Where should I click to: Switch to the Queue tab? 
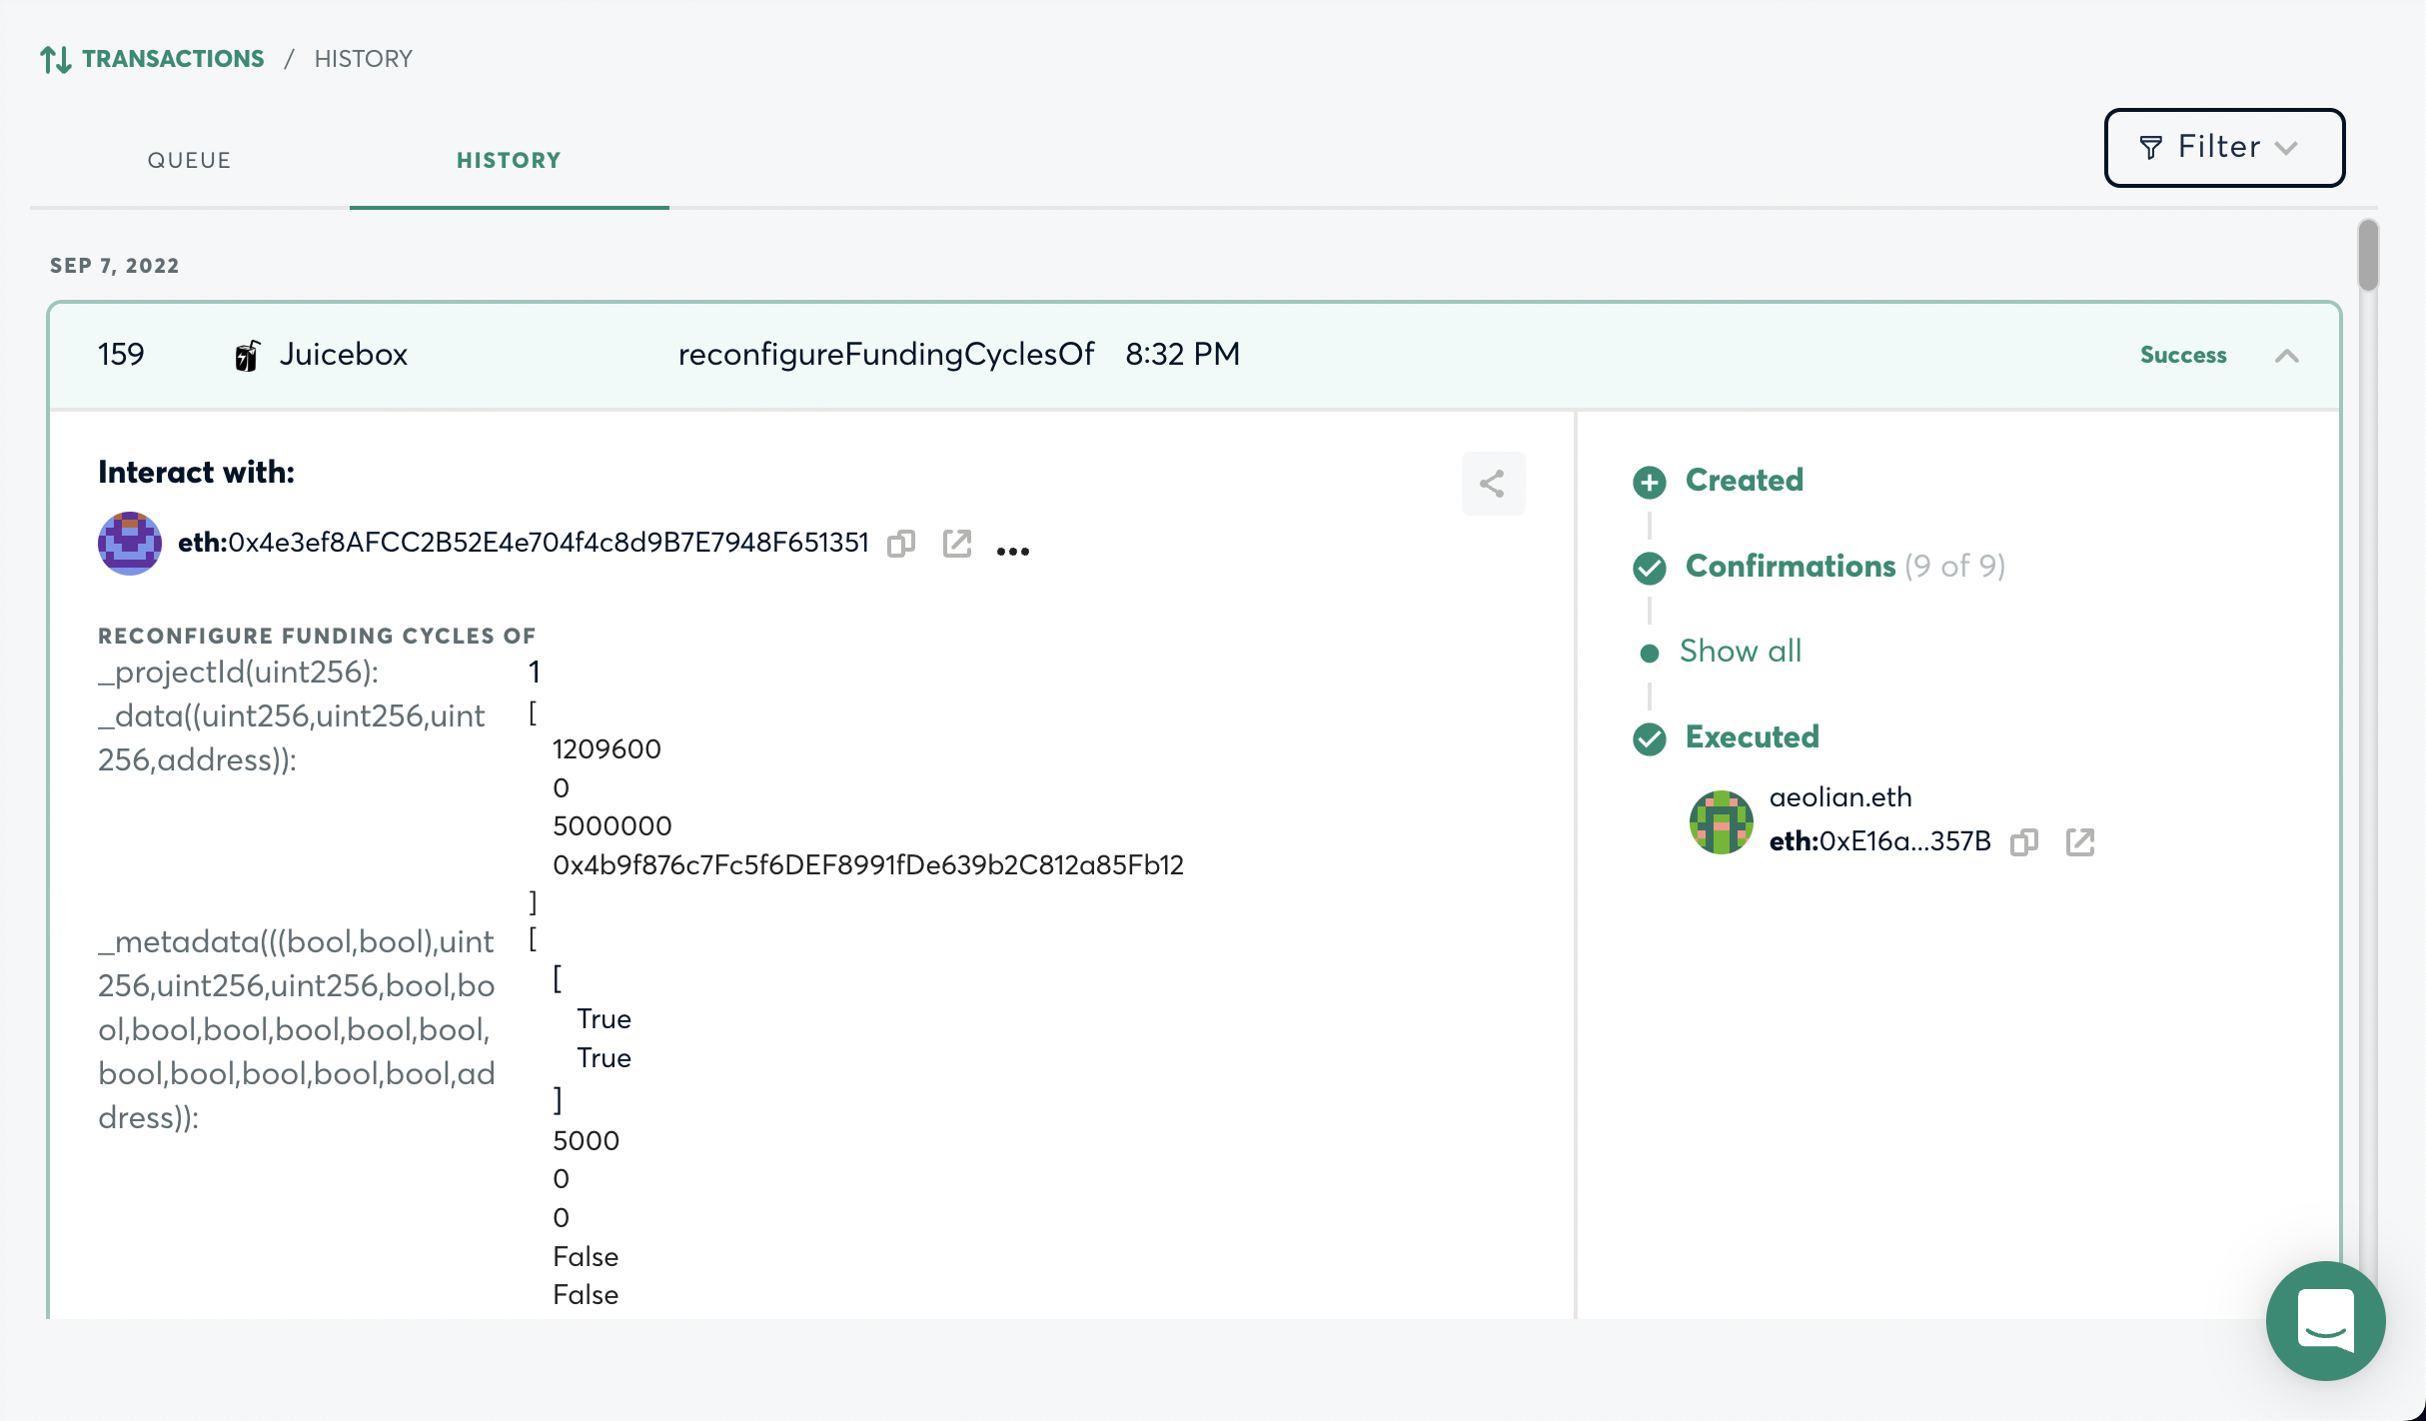(189, 160)
